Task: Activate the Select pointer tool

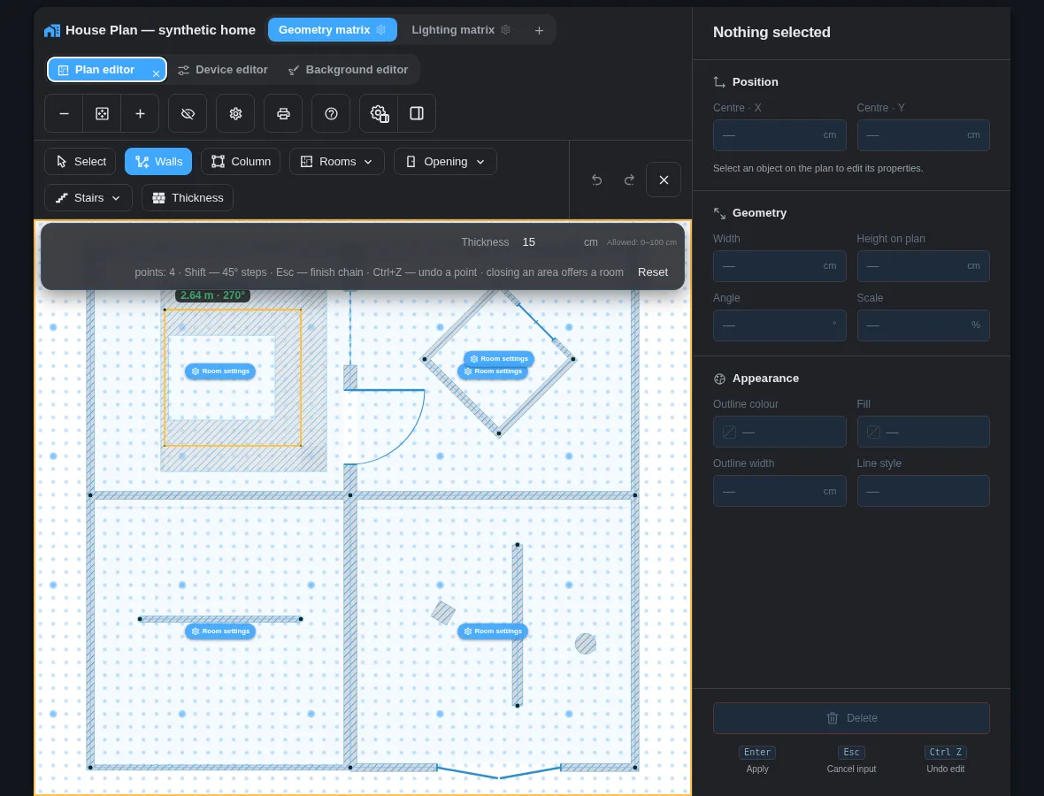Action: tap(81, 162)
